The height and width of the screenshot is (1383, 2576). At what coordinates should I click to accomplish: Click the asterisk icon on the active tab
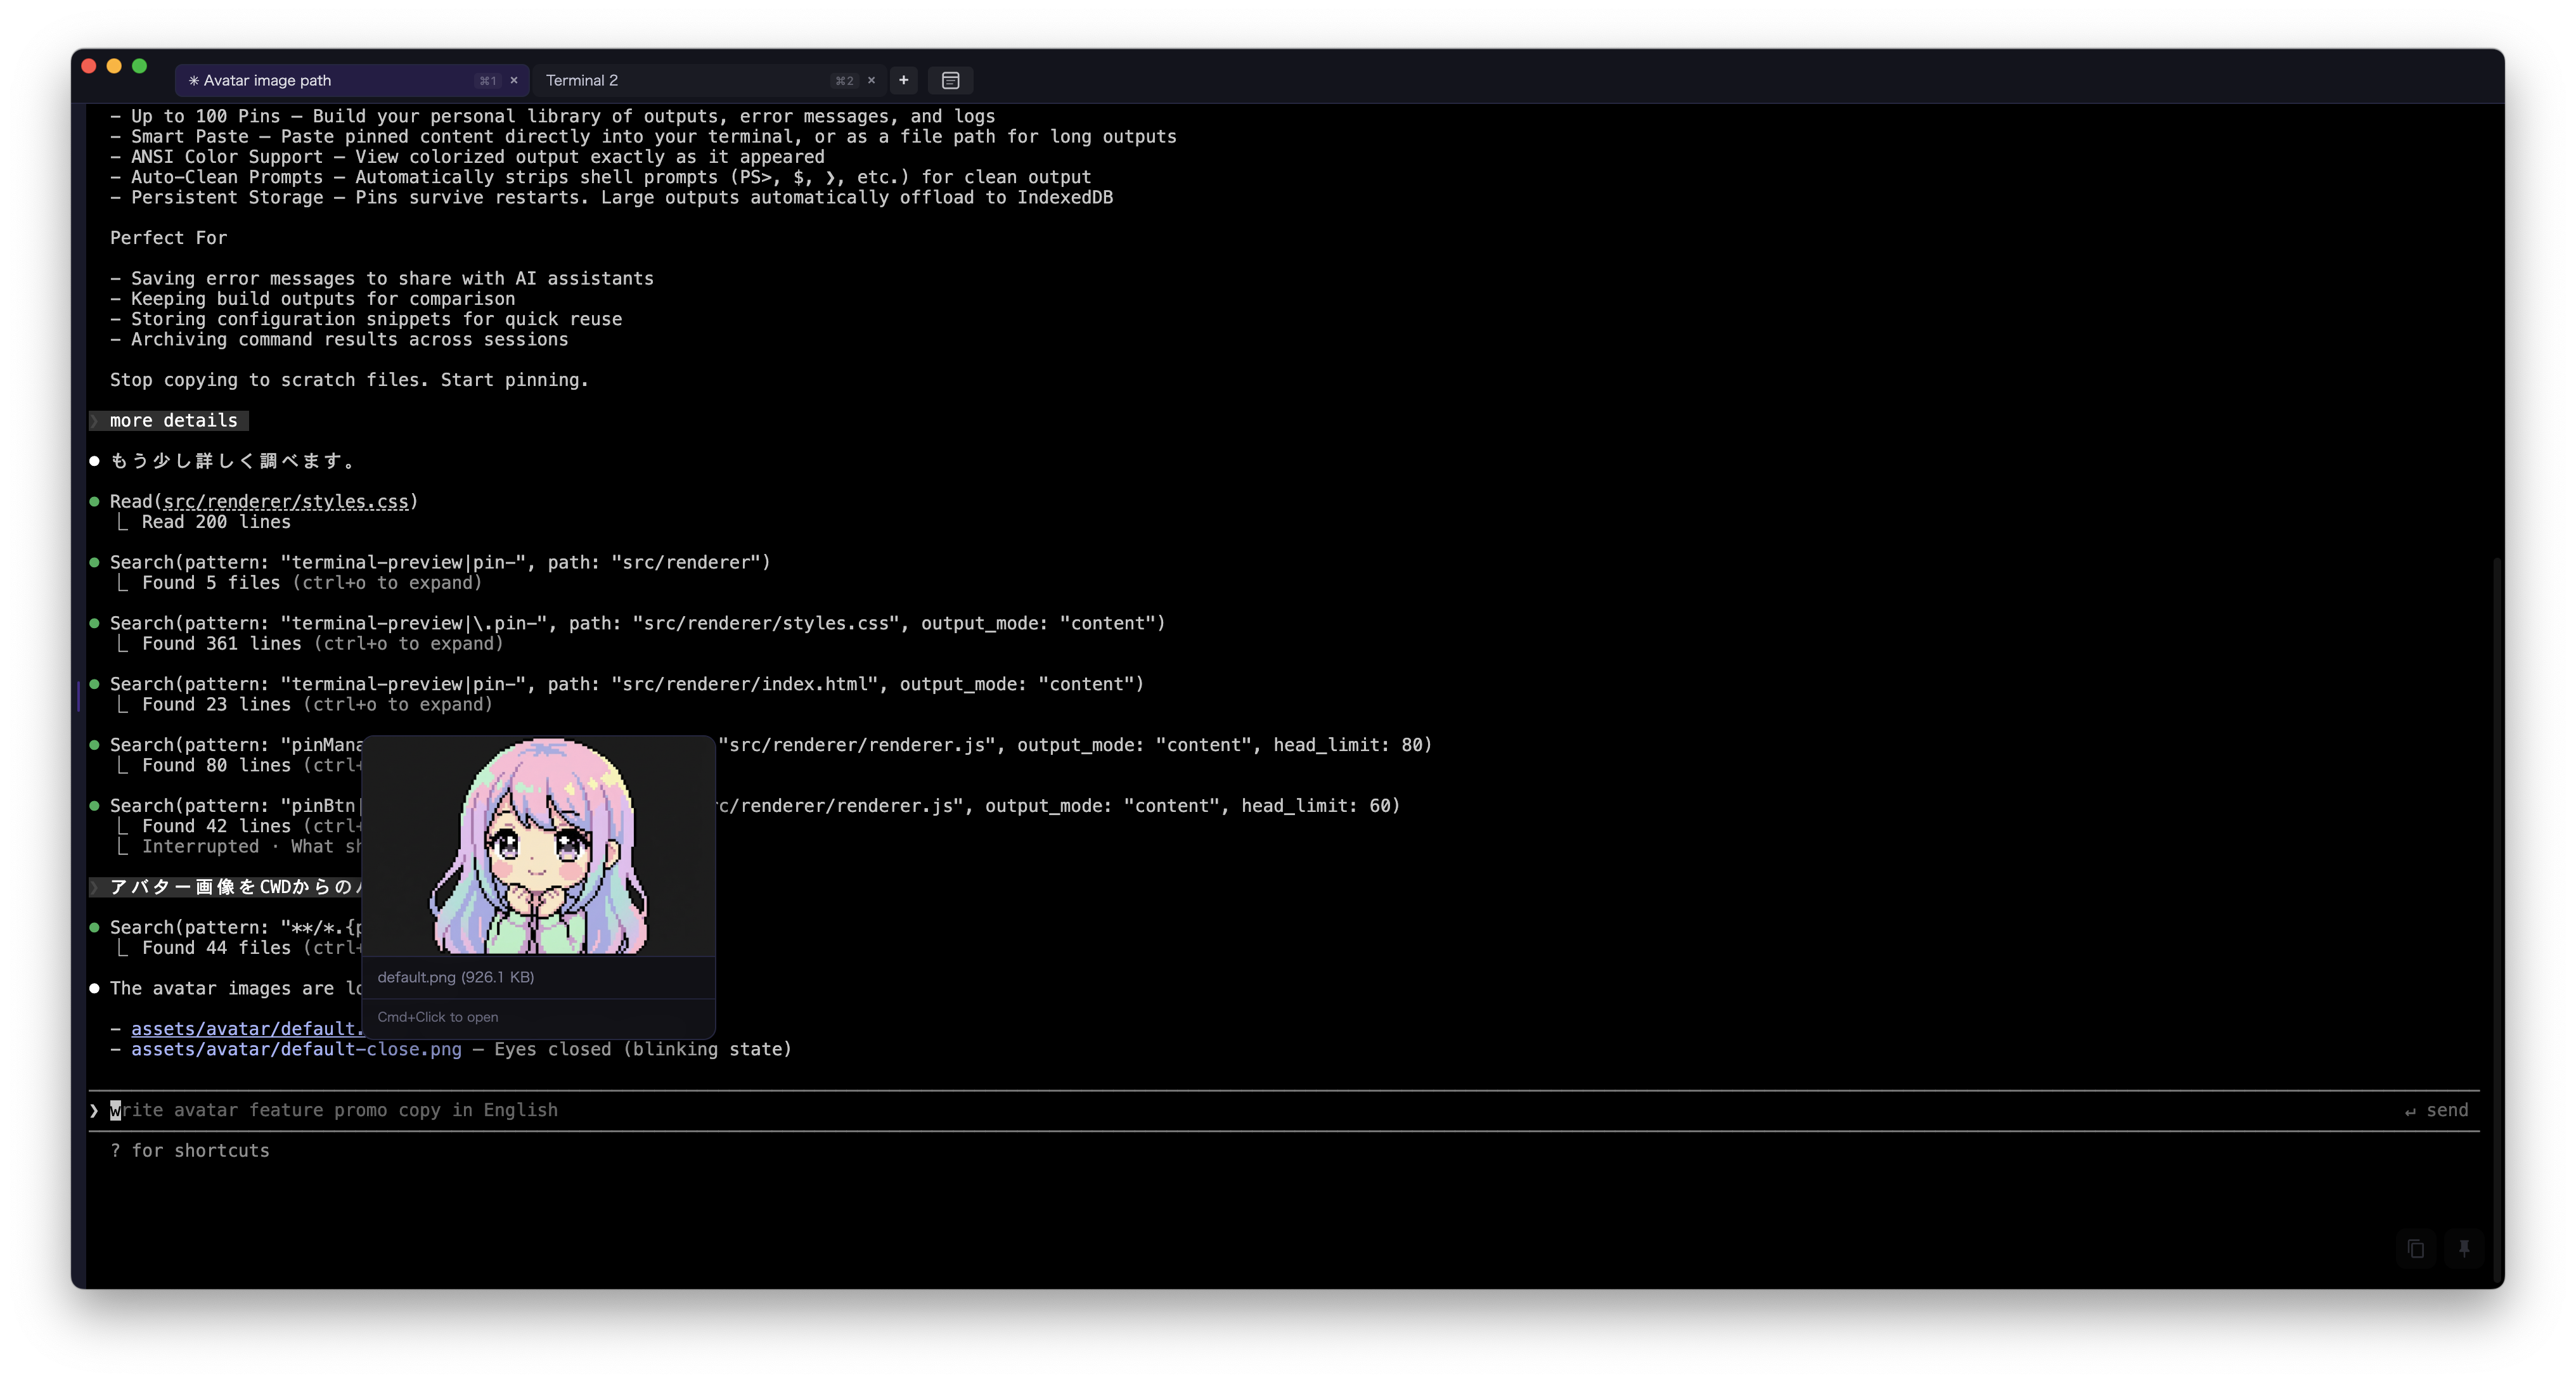(194, 80)
